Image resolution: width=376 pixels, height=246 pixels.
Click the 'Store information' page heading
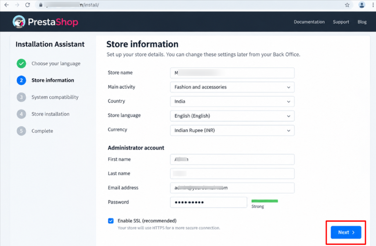pos(142,44)
